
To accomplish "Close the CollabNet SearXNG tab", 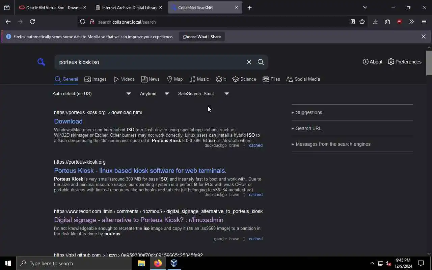I will point(237,7).
